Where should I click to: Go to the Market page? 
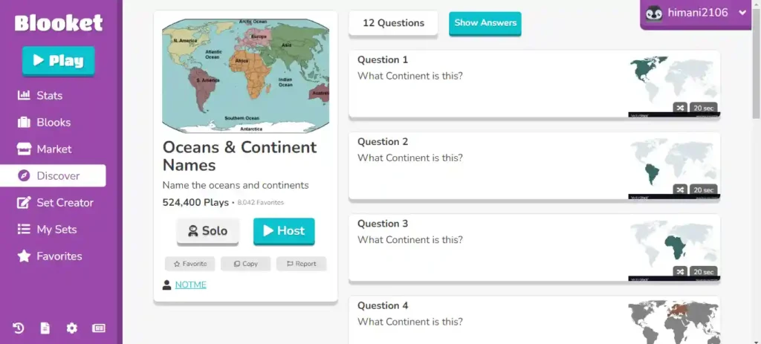(53, 149)
